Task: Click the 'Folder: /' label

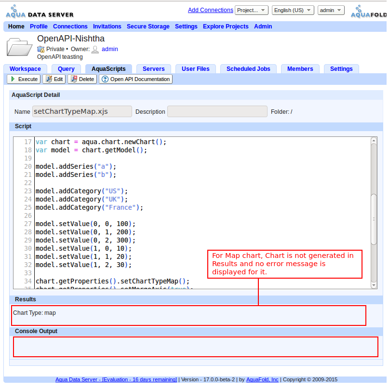Action: coord(282,112)
